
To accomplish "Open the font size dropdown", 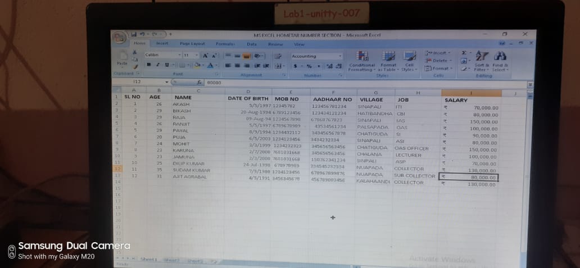I will [x=196, y=56].
